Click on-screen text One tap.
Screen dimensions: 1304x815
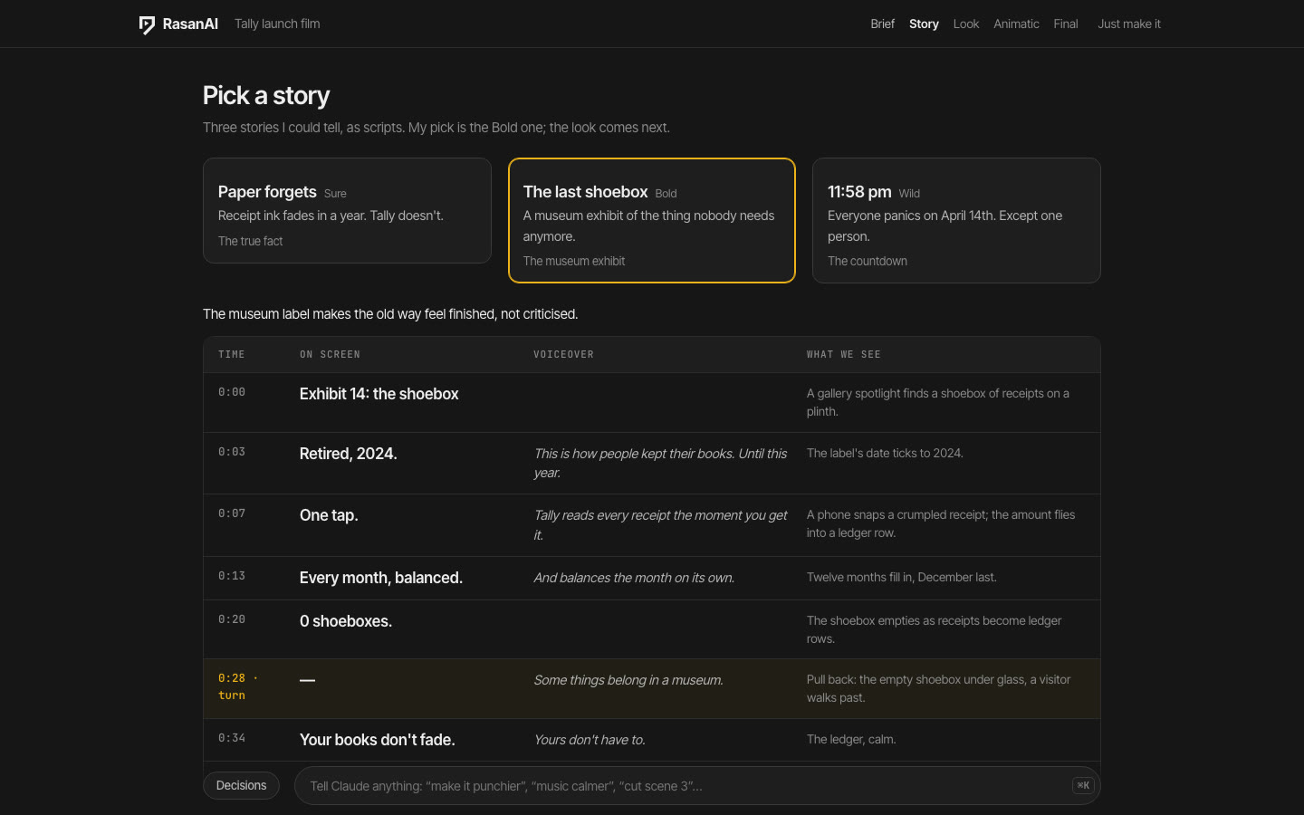tap(329, 515)
